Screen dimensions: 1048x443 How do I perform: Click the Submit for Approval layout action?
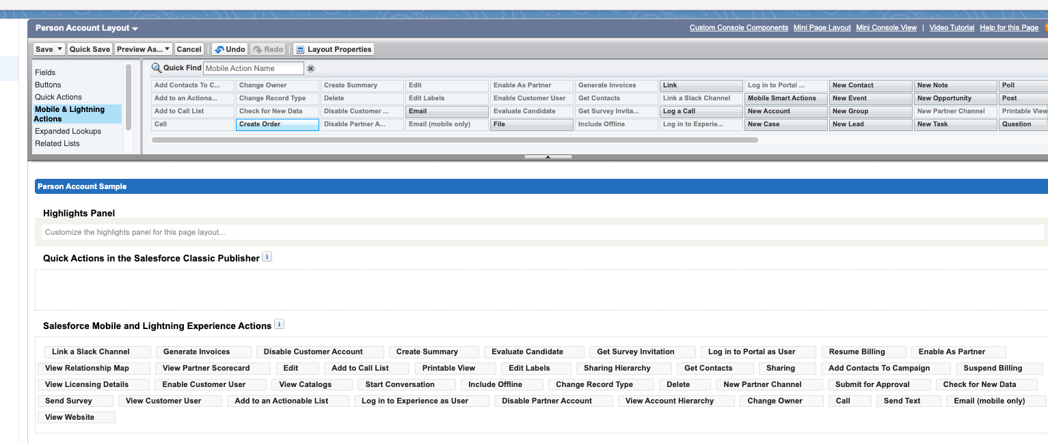point(879,384)
